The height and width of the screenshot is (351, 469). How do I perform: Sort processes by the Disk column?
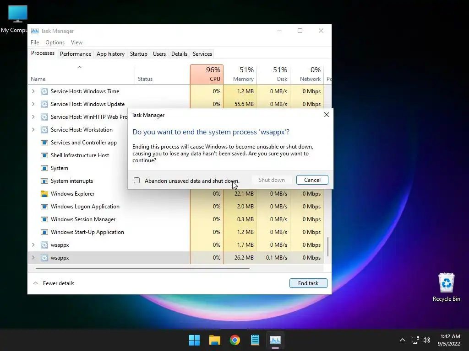tap(274, 74)
